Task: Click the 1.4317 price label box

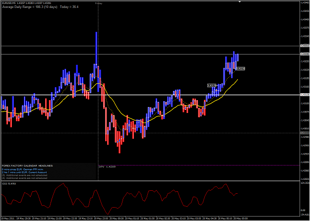Action: point(212,85)
